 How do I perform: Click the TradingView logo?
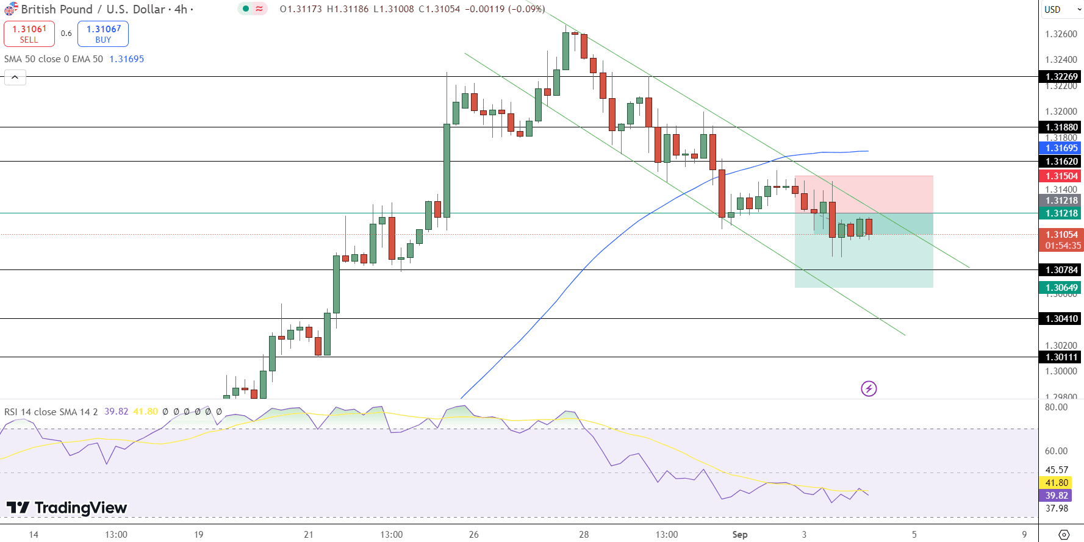click(x=66, y=508)
